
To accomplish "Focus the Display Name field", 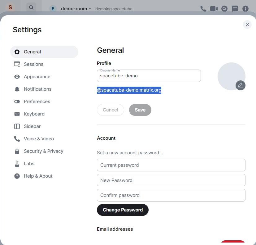I will pos(149,76).
